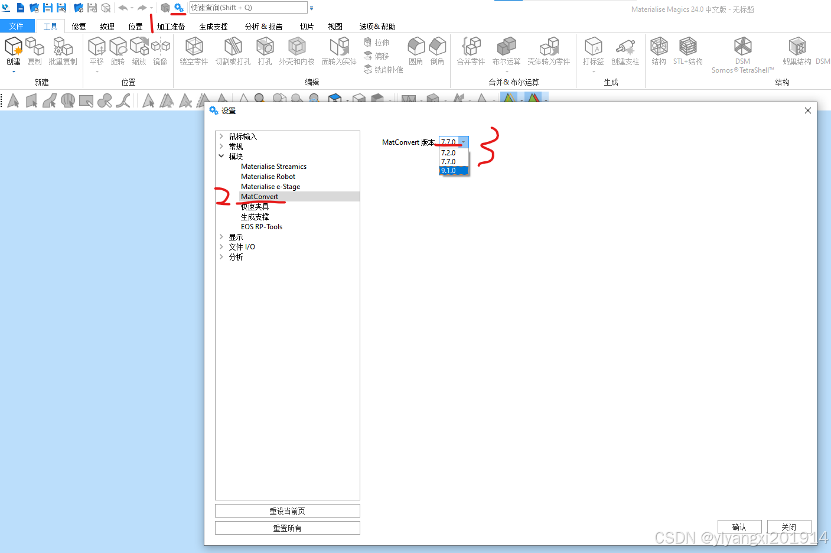831x553 pixels.
Task: Expand the 显示 tree node
Action: click(221, 237)
